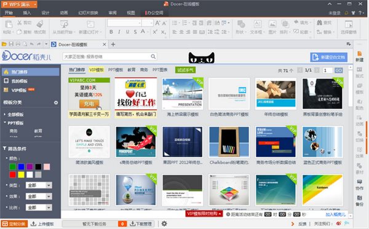The height and width of the screenshot is (229, 369).
Task: Click the Picture (图片) insert icon
Action: coord(272,24)
